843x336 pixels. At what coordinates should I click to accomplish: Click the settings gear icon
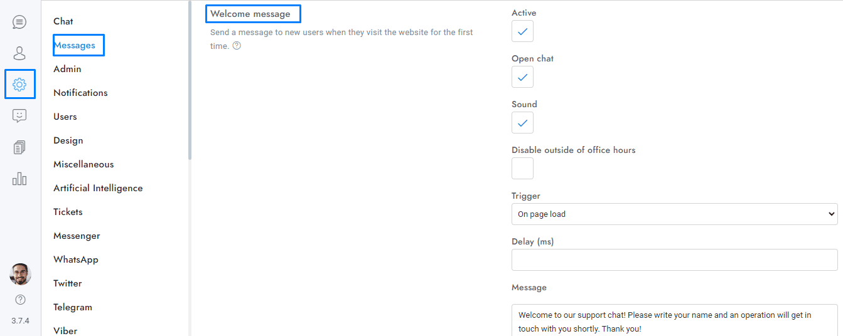pyautogui.click(x=19, y=84)
